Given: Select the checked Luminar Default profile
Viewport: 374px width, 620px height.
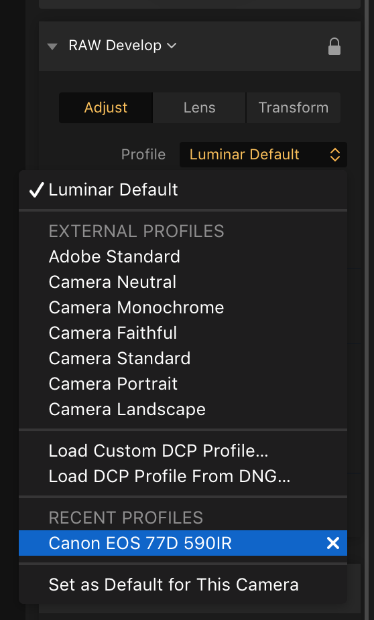Looking at the screenshot, I should [x=183, y=189].
